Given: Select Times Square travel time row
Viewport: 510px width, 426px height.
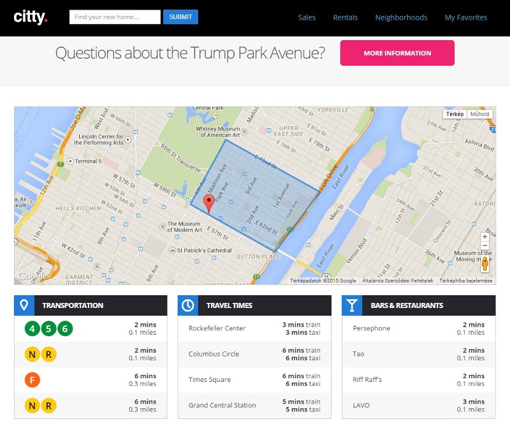Looking at the screenshot, I should click(x=254, y=380).
